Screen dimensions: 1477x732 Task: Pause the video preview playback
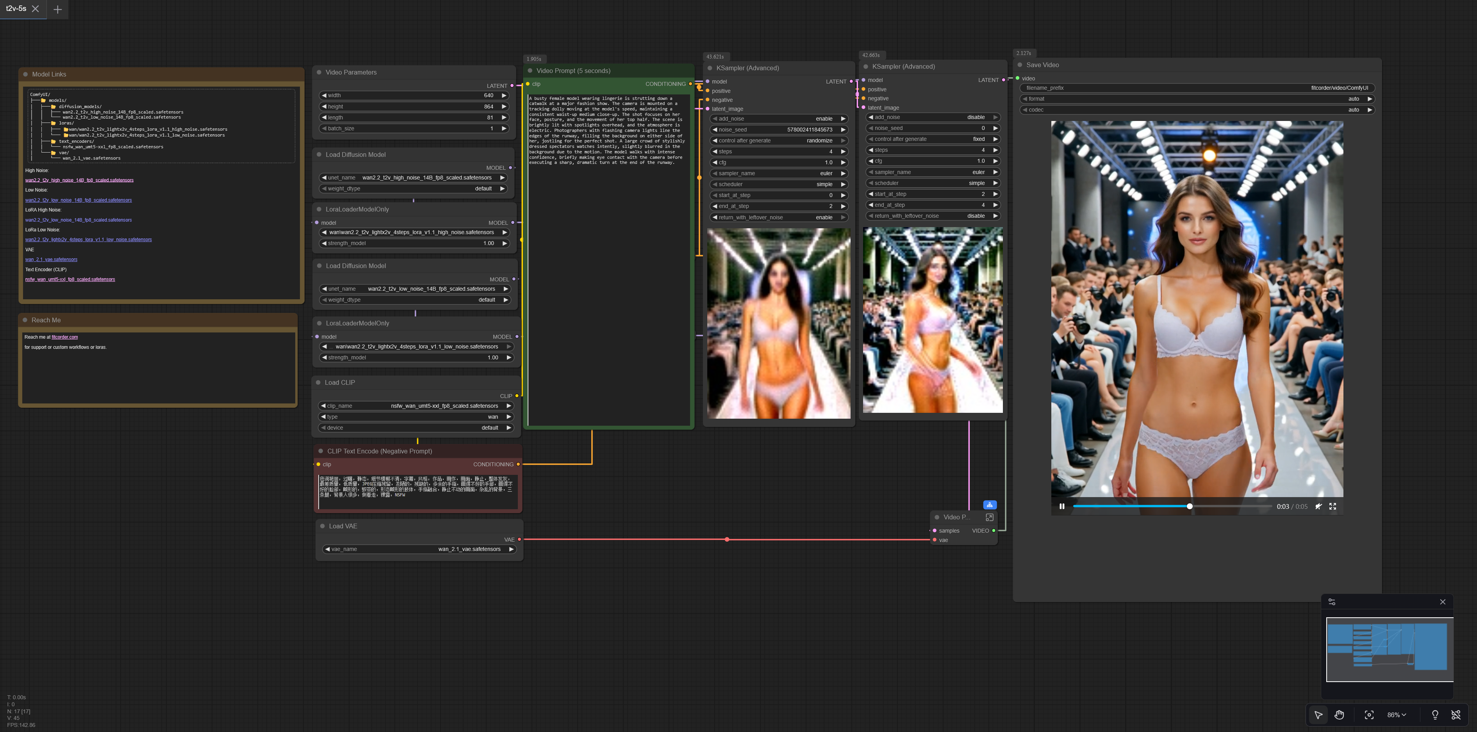point(1062,506)
